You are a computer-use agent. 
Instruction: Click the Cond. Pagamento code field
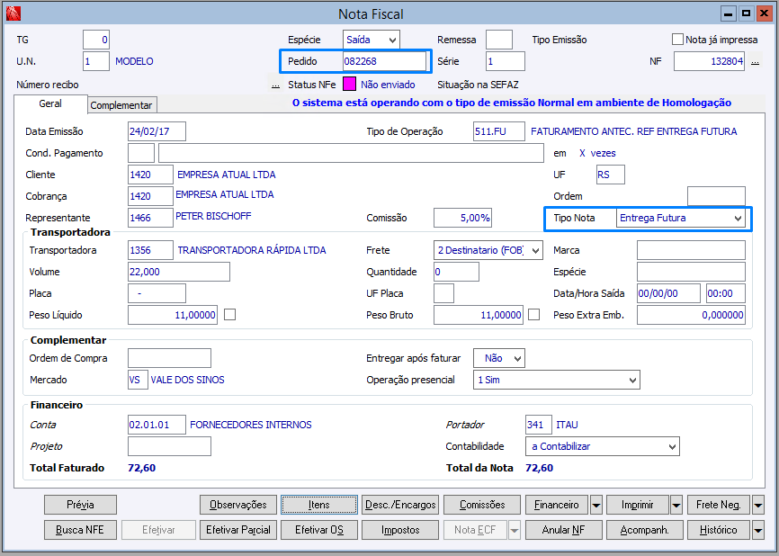tap(141, 153)
